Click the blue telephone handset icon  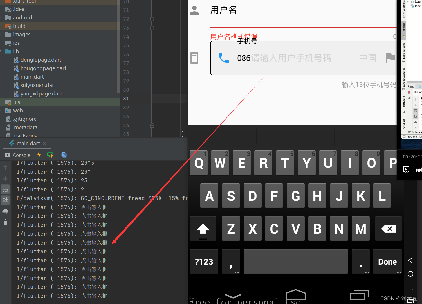(x=224, y=58)
